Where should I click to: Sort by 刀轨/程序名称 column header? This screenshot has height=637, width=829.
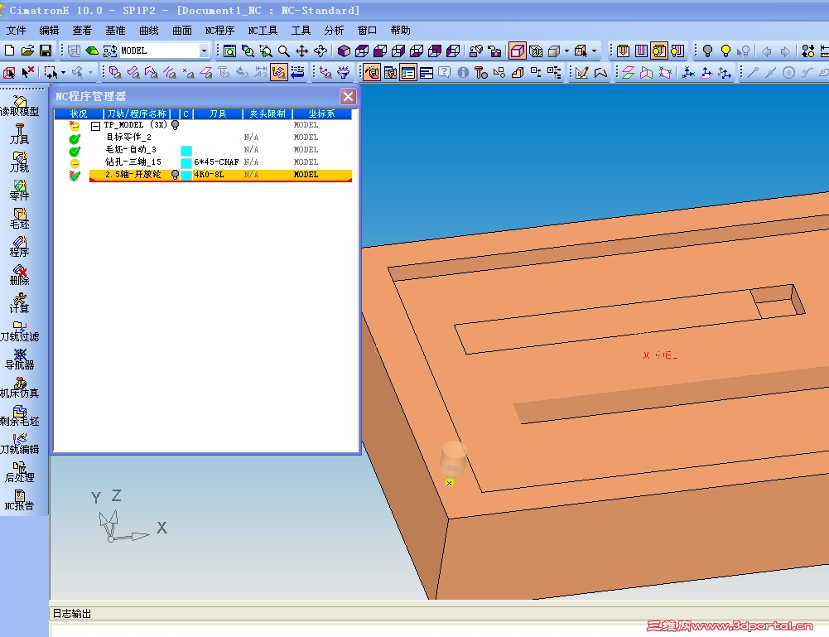[x=137, y=113]
